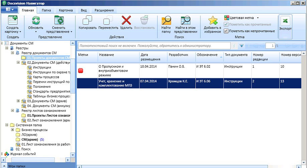This screenshot has width=307, height=168.
Task: Sort by Обозначение column header
Action: (209, 57)
